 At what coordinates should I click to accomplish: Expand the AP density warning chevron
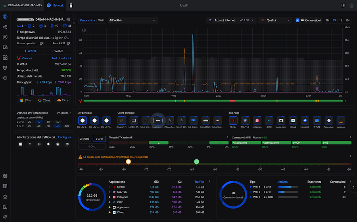(350, 156)
